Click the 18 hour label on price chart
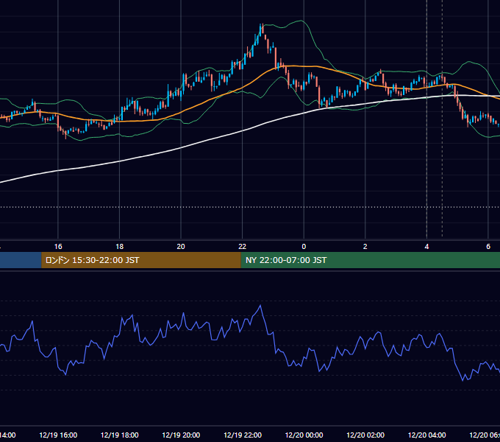Viewport: 500px width, 442px height. point(119,247)
